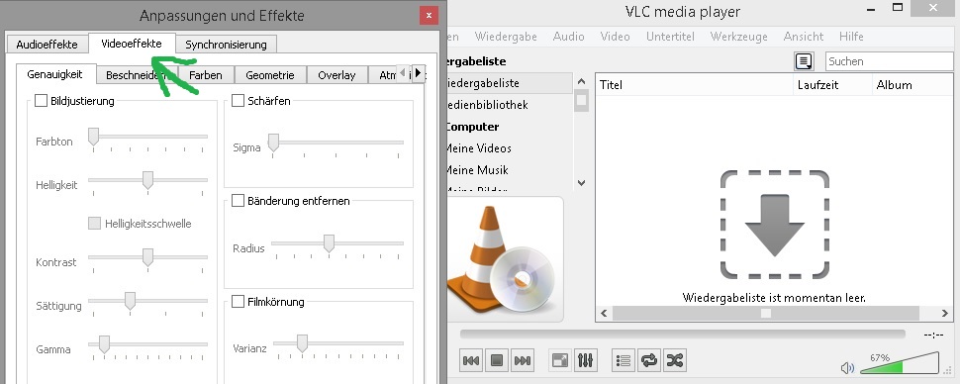Toggle fullscreen video icon in VLC

(560, 360)
